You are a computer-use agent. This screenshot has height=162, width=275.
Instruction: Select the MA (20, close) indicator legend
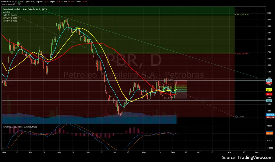pos(10,18)
